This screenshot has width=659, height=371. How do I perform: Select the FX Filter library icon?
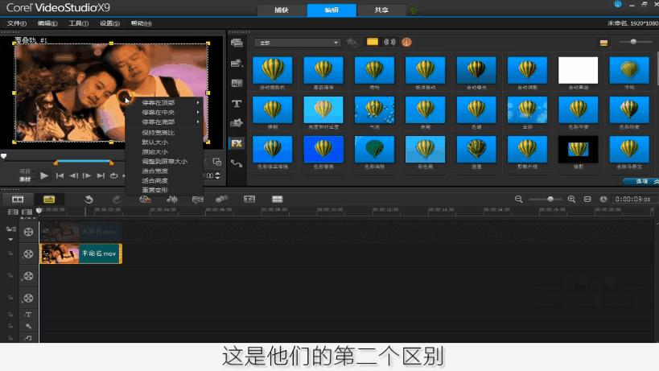[237, 143]
